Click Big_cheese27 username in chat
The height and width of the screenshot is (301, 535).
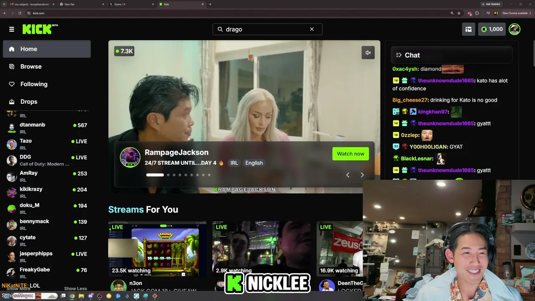pos(410,100)
